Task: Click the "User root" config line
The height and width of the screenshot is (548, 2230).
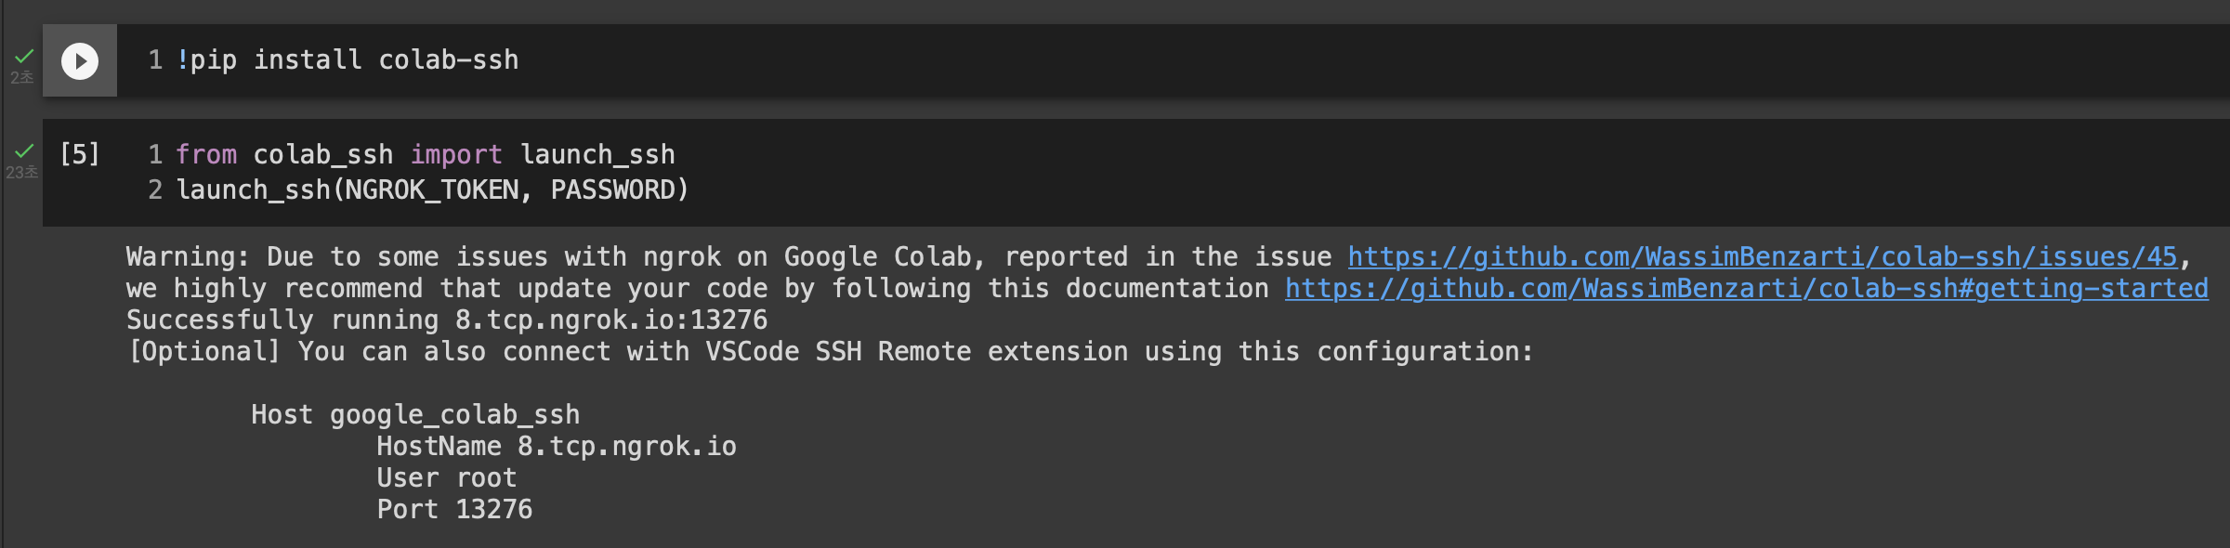Action: [446, 477]
